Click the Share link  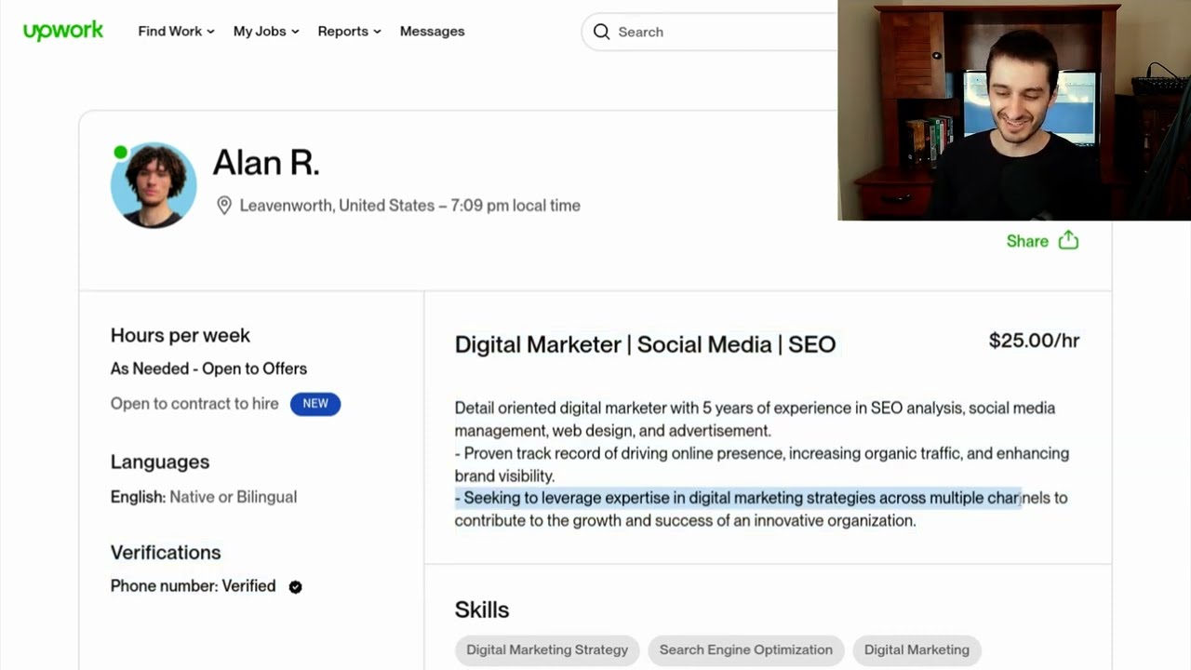(x=1027, y=241)
